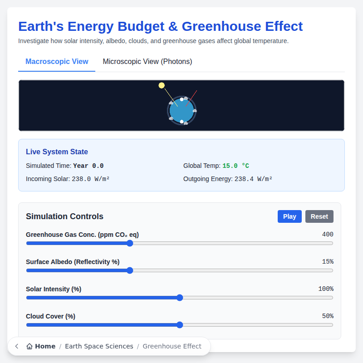The height and width of the screenshot is (363, 363).
Task: Click the Surface Albedo slider handle
Action: [130, 270]
